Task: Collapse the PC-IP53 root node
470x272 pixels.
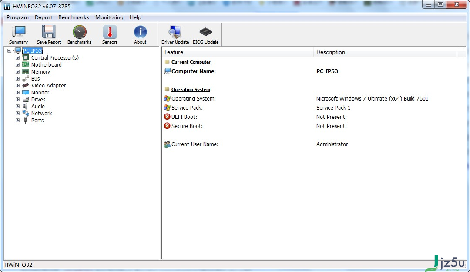Action: 9,50
